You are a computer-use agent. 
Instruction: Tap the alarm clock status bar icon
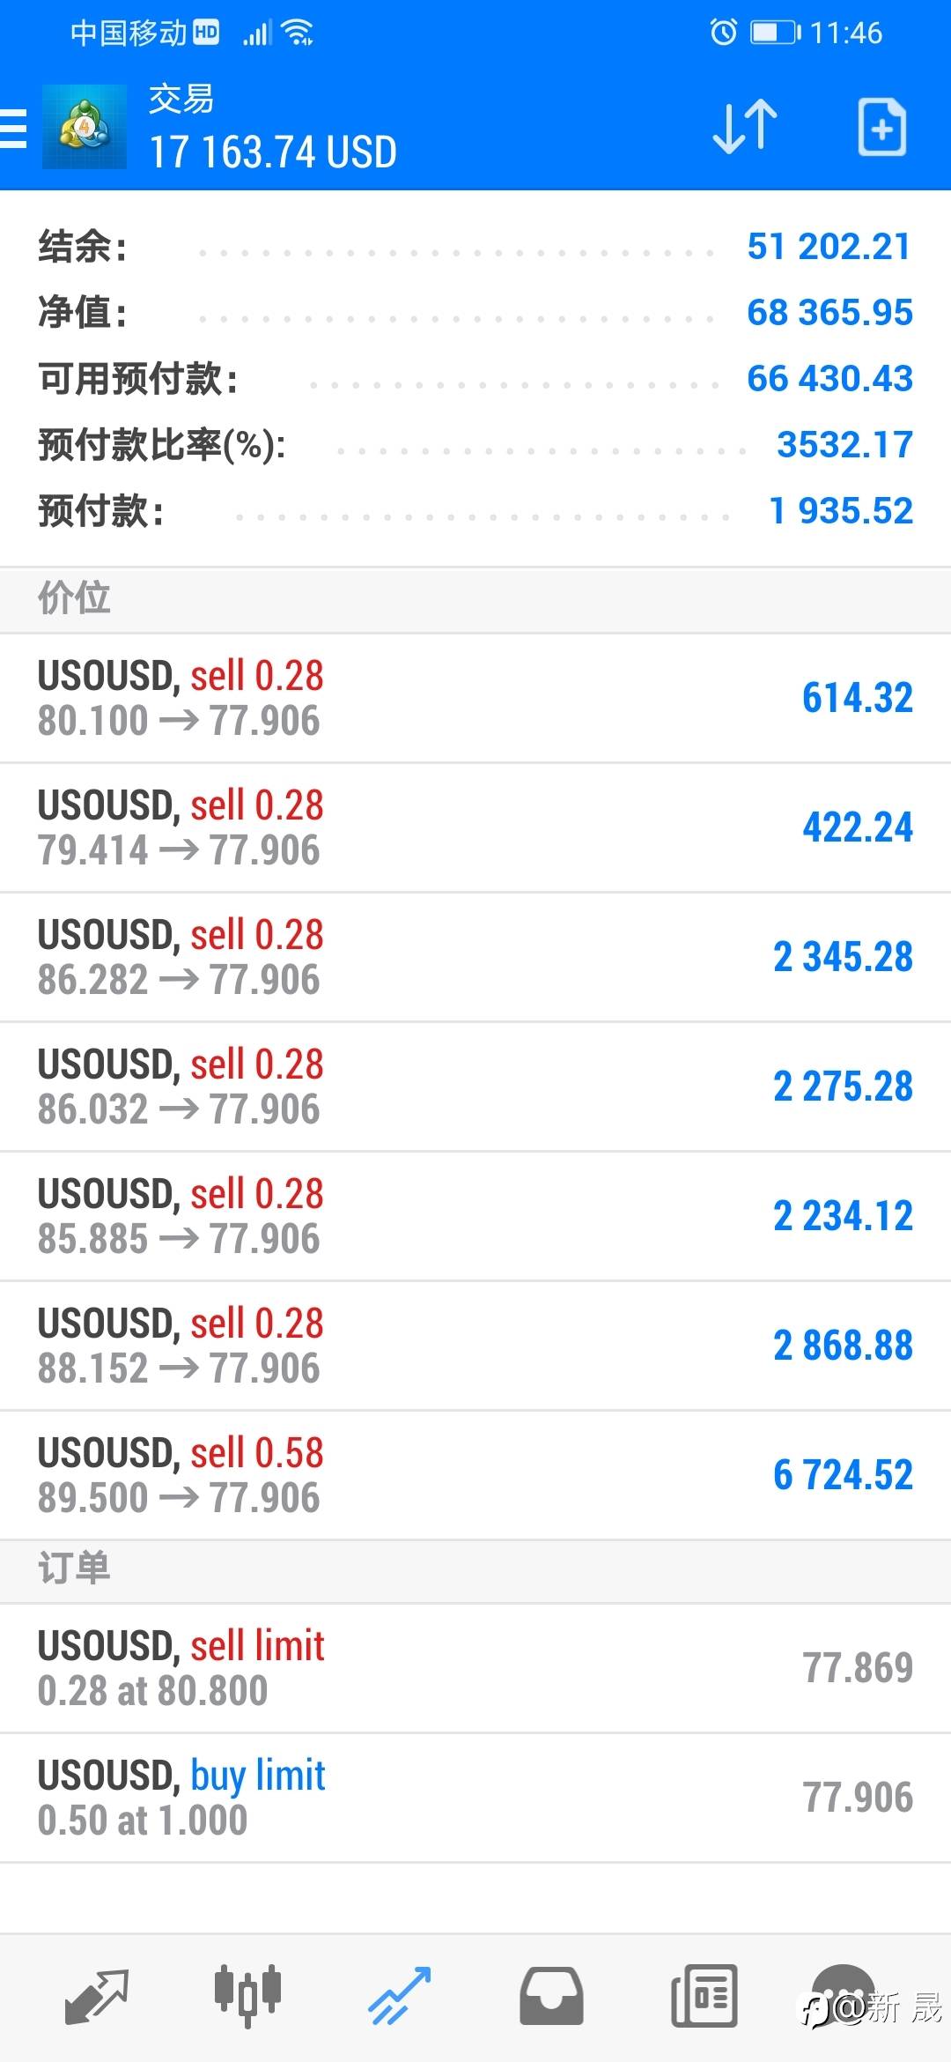point(723,33)
